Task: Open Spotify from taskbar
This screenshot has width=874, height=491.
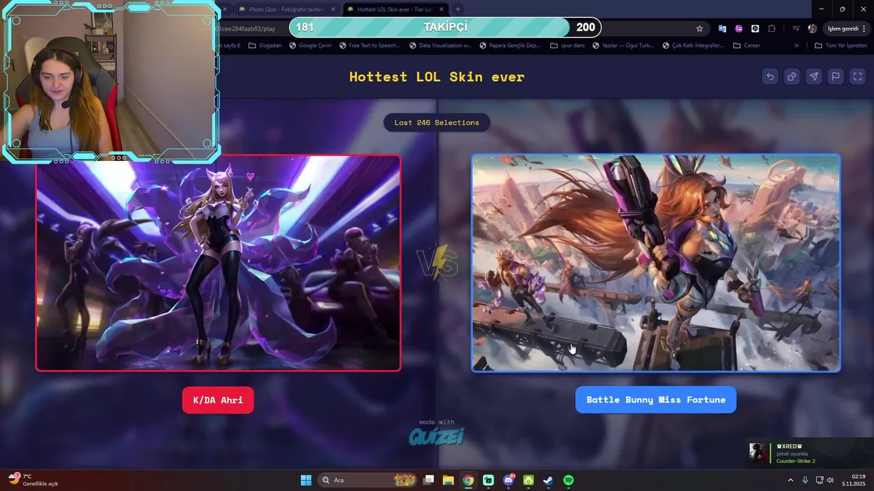Action: pos(568,480)
